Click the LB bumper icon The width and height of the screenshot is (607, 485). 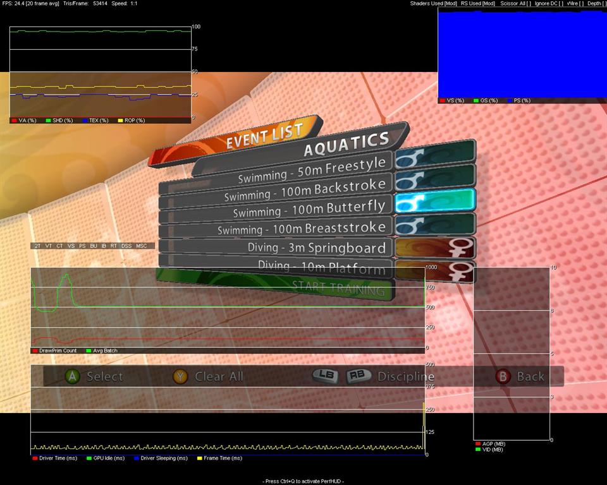[x=325, y=375]
